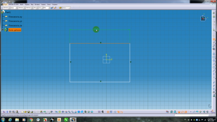The height and width of the screenshot is (122, 217).
Task: Select 'Тело детали' in the tree
Action: pyautogui.click(x=15, y=30)
